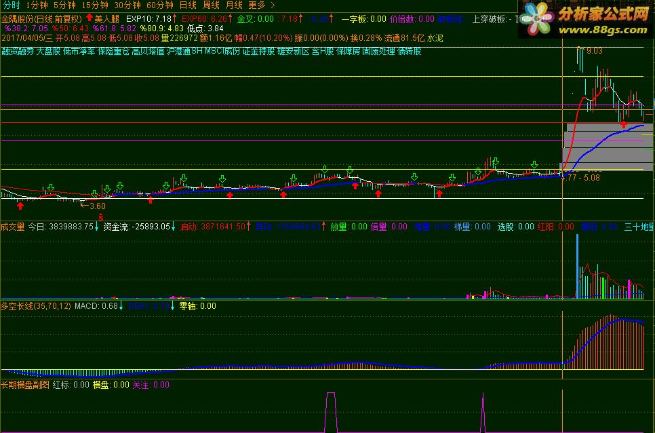
Task: Click the 红阳: 0.00 readout
Action: pos(555,227)
